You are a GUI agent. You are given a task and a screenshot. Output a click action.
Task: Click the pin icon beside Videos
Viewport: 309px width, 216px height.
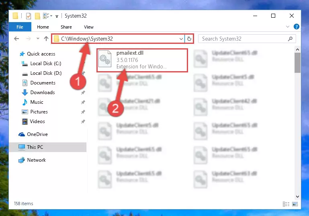(x=83, y=121)
